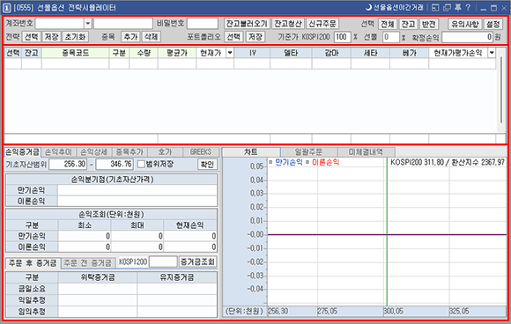Click the 신규주문 button
Screen dimensions: 511x324
(322, 24)
